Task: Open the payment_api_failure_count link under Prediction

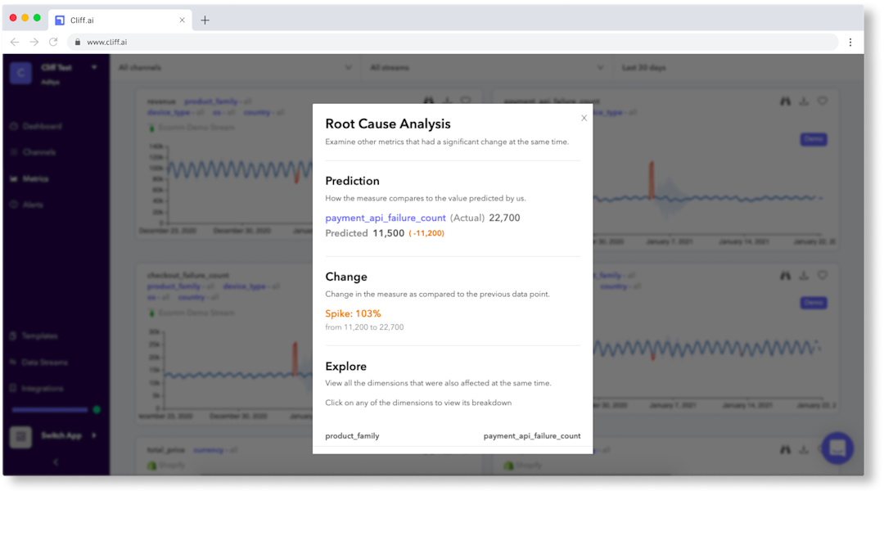Action: [385, 218]
